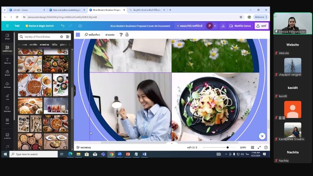Expand the pages drawer chevron
Screen dimensions: 313x176
click(172, 143)
